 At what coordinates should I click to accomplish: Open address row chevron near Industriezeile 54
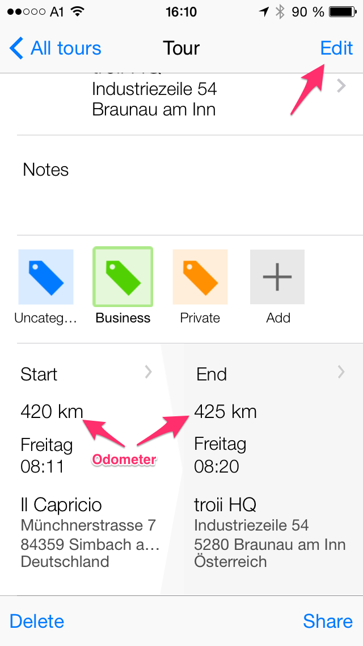coord(341,86)
